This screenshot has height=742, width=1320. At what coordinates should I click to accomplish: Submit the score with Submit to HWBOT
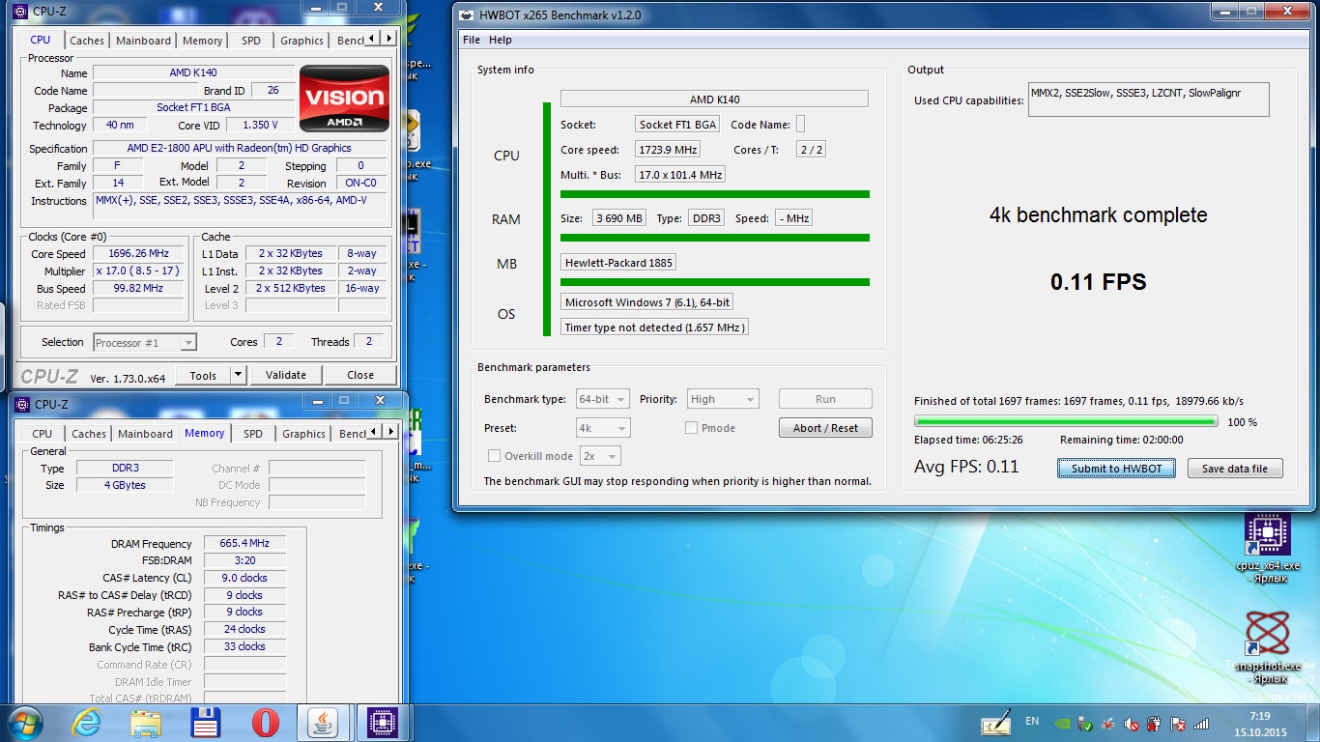click(x=1116, y=469)
